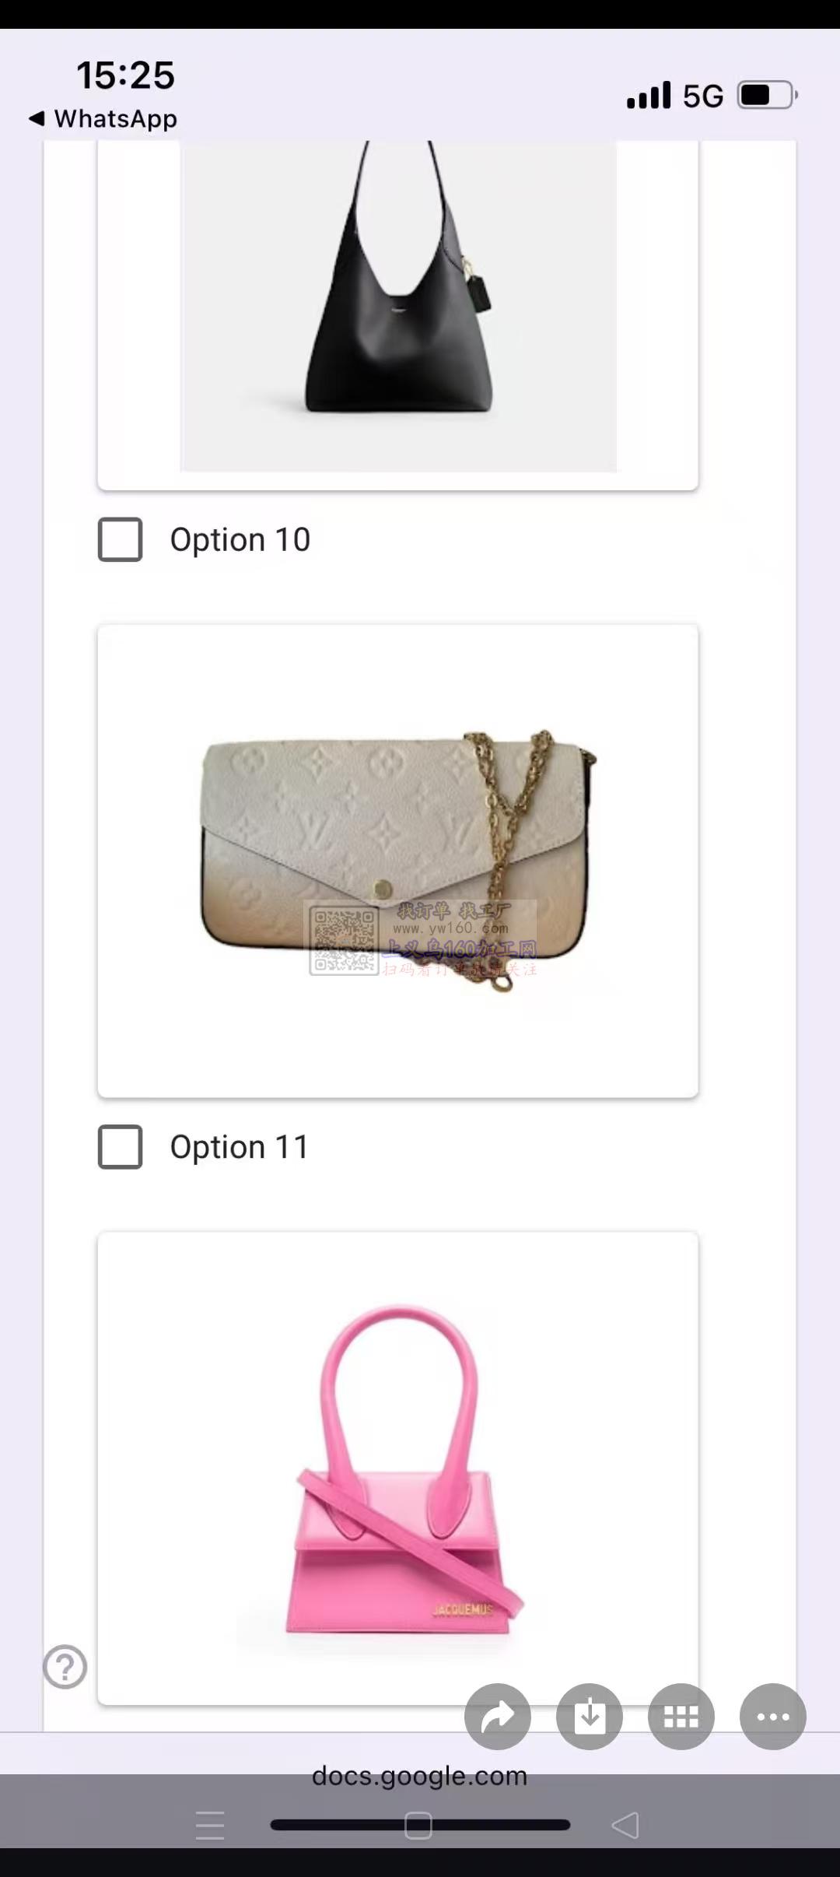This screenshot has width=840, height=1877.
Task: Tap the battery status icon
Action: tap(767, 96)
